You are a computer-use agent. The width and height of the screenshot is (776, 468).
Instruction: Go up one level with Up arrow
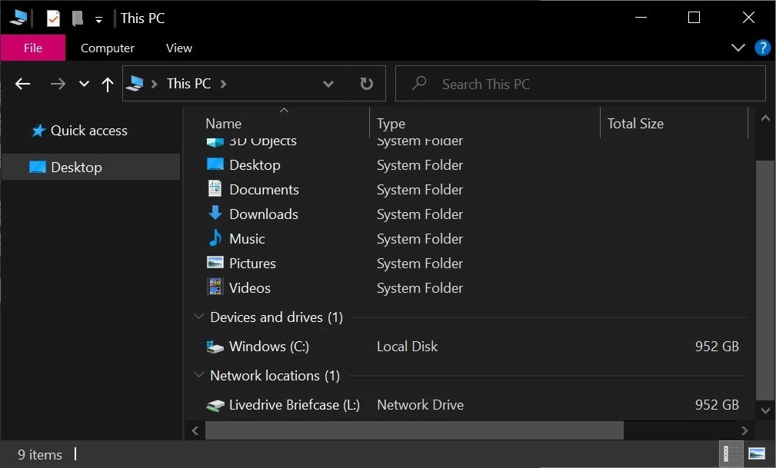108,84
